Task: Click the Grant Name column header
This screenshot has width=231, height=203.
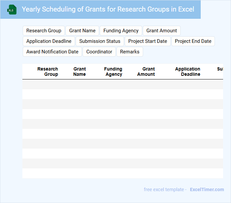Action: pyautogui.click(x=80, y=72)
